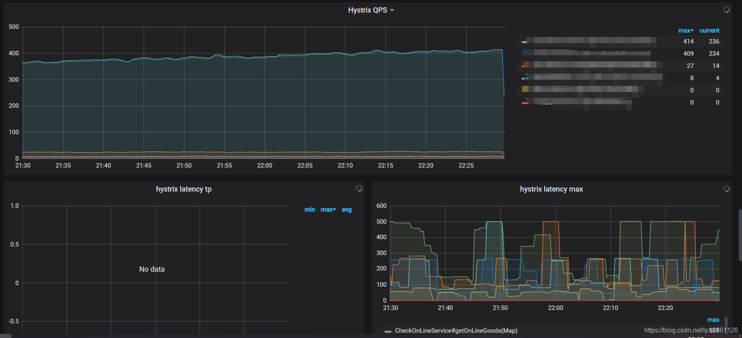
Task: Sort latency tp legend by avg
Action: pyautogui.click(x=347, y=209)
